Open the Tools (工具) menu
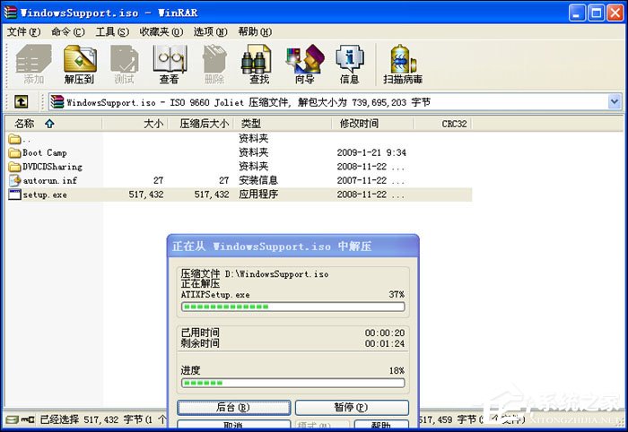 click(x=112, y=31)
